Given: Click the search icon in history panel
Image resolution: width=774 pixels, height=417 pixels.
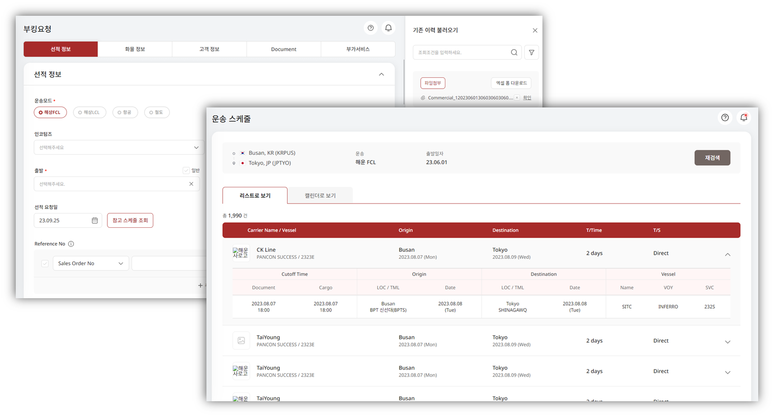Looking at the screenshot, I should point(514,52).
